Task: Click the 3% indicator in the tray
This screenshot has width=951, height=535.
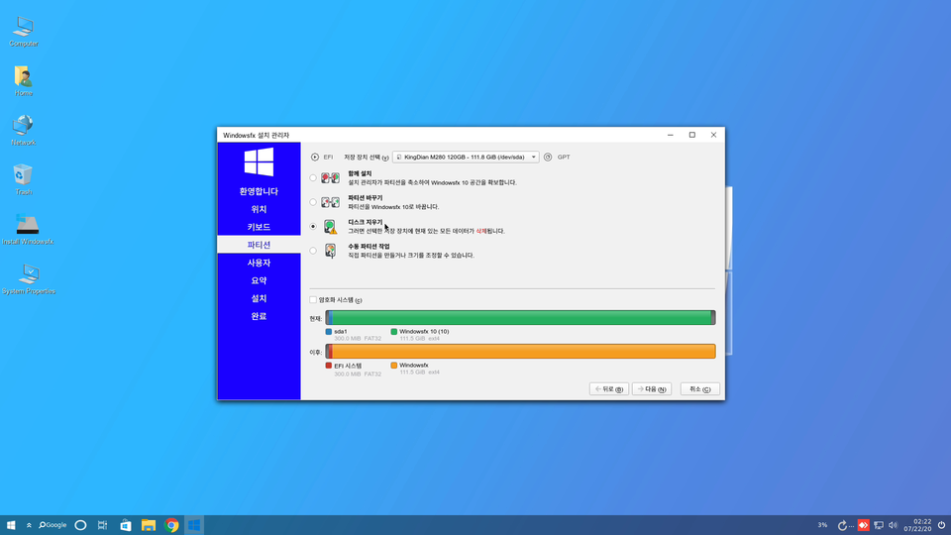Action: coord(822,525)
